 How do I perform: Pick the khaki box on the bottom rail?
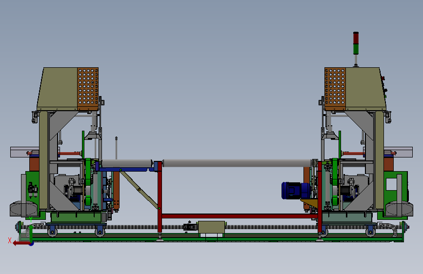(212, 227)
